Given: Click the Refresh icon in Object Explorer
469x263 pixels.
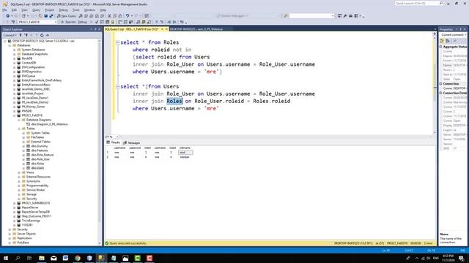Looking at the screenshot, I should pyautogui.click(x=42, y=35).
